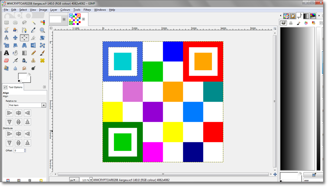The width and height of the screenshot is (328, 187).
Task: Open the File menu
Action: coord(6,10)
